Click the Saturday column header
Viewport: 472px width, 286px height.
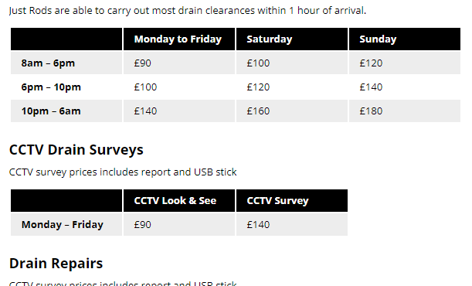292,39
